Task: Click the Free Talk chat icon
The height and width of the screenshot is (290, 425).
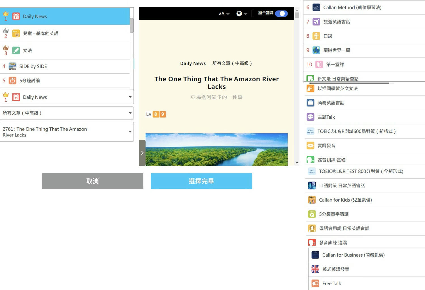Action: pyautogui.click(x=315, y=283)
